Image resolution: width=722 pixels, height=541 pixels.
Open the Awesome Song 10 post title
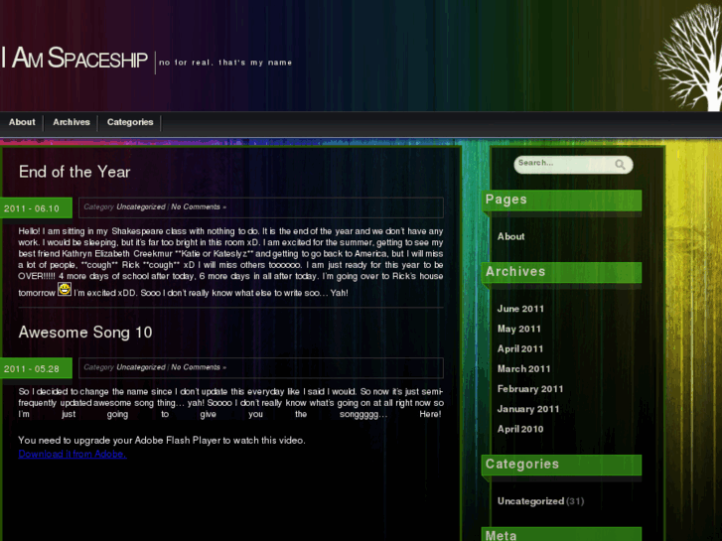(x=85, y=332)
